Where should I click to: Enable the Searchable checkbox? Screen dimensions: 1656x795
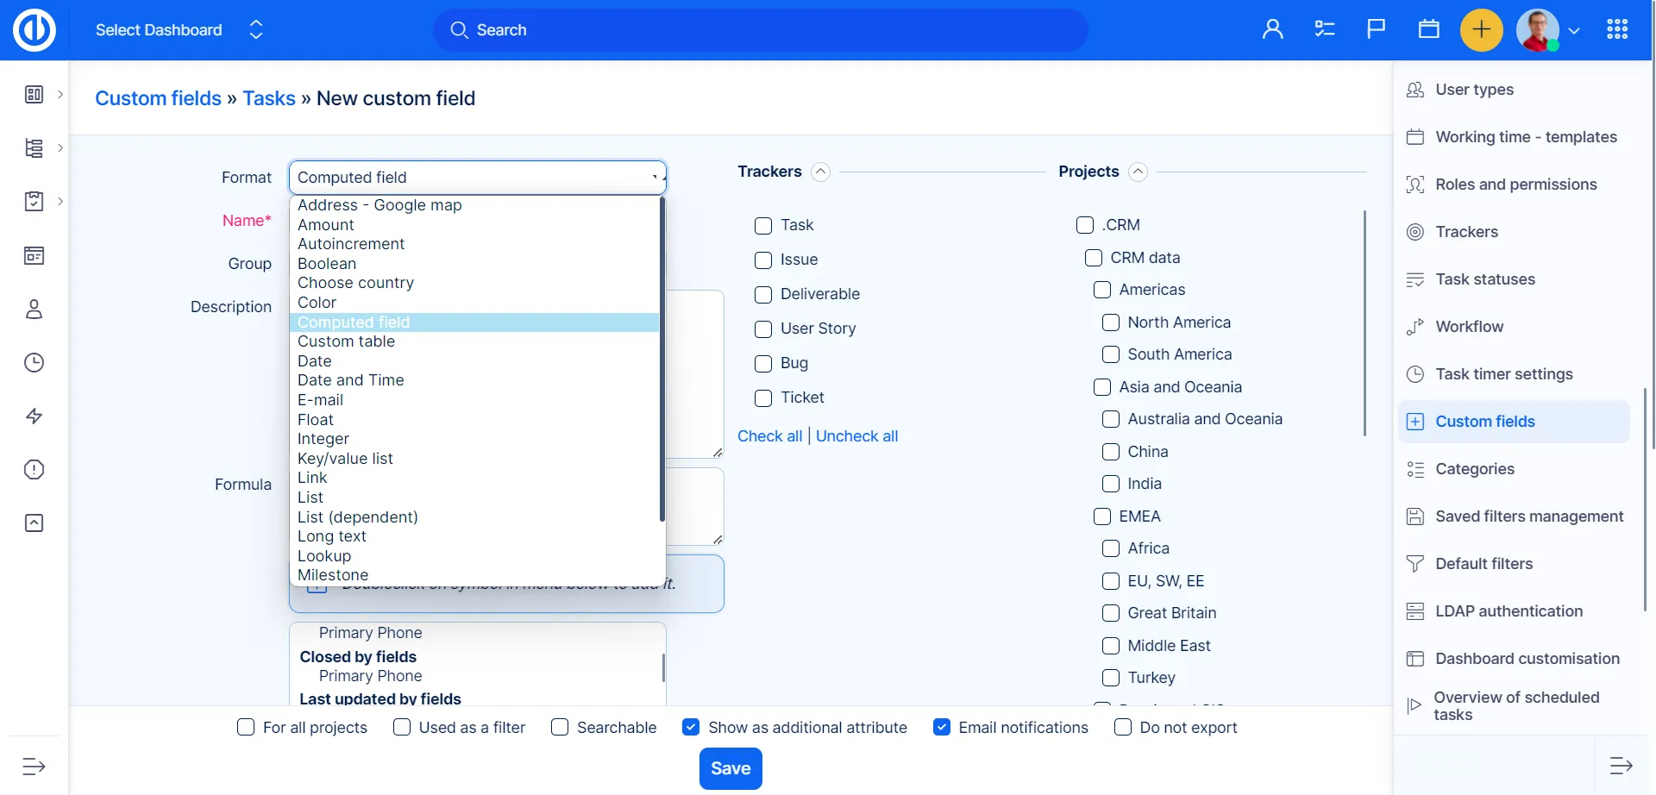pos(560,728)
